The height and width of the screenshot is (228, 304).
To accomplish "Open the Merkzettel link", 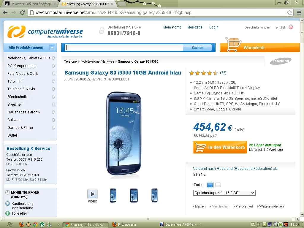I will [x=195, y=27].
